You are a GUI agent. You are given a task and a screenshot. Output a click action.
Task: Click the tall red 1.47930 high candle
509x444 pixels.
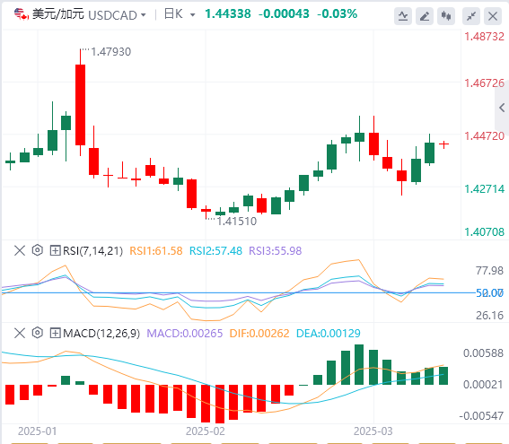point(80,104)
